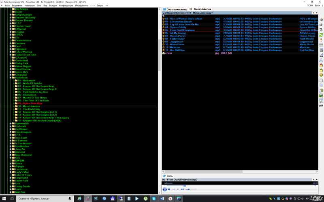Expand the Linkin Park folder

click(x=11, y=181)
